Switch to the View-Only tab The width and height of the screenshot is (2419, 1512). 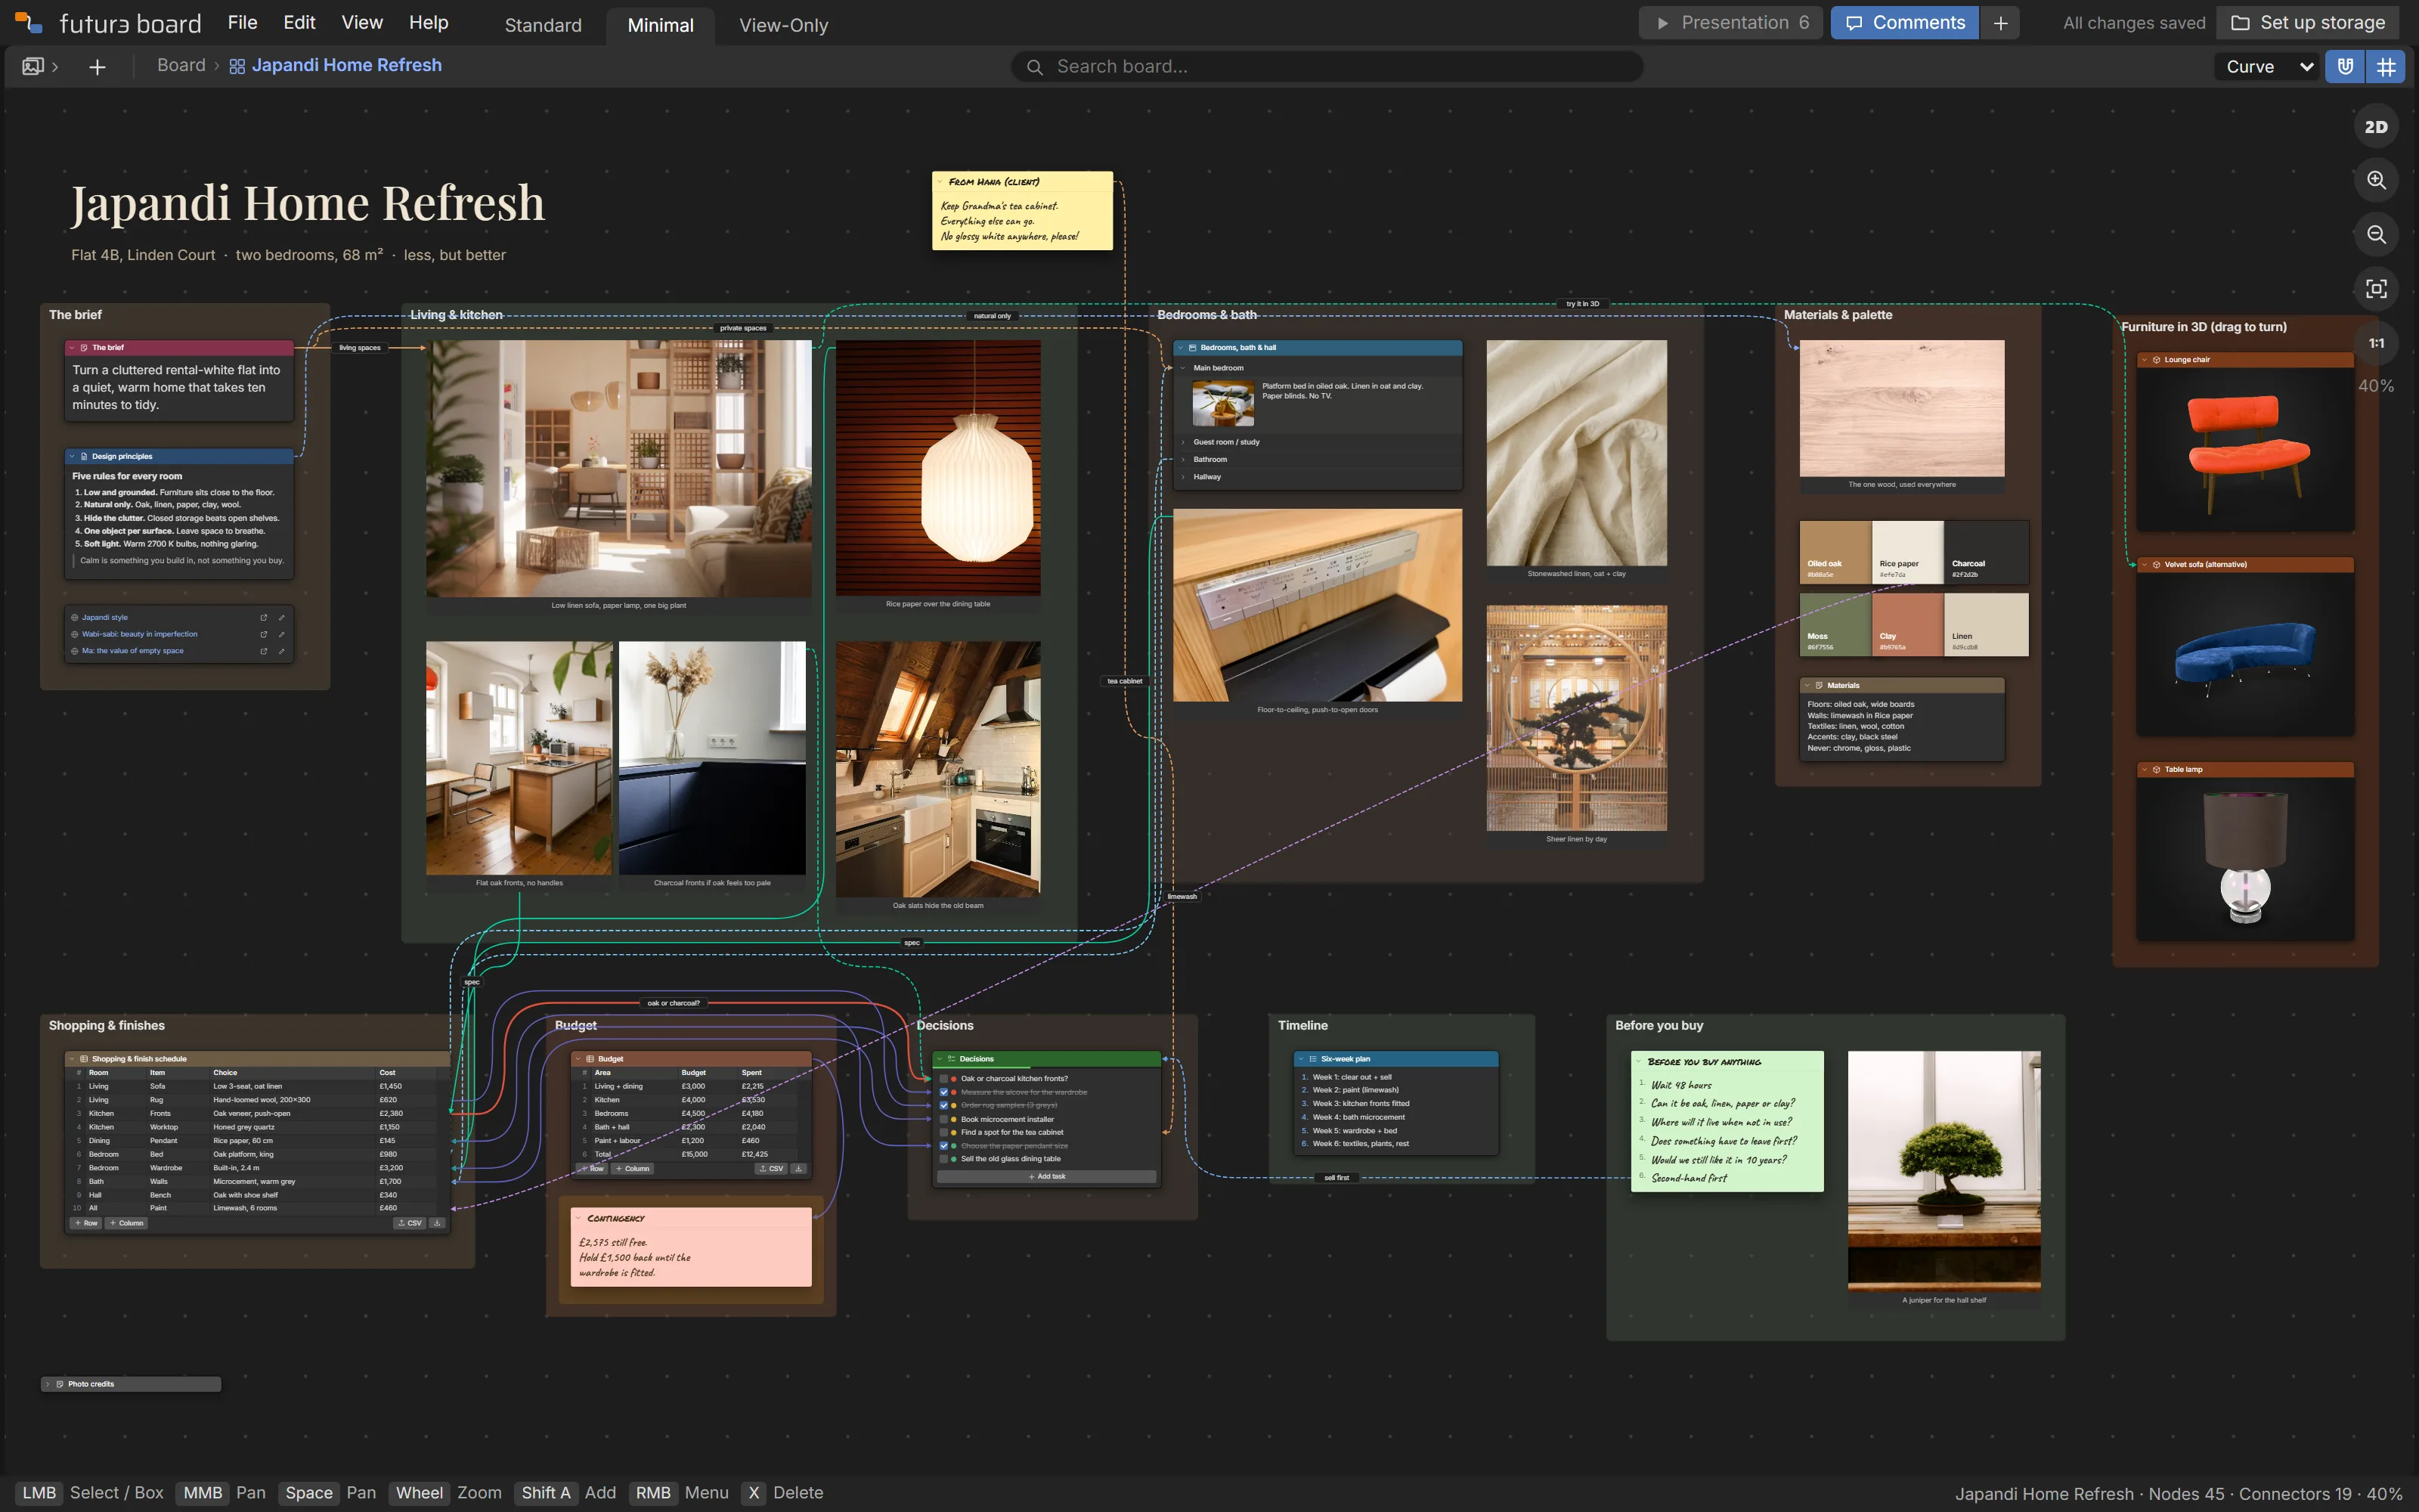[x=784, y=25]
